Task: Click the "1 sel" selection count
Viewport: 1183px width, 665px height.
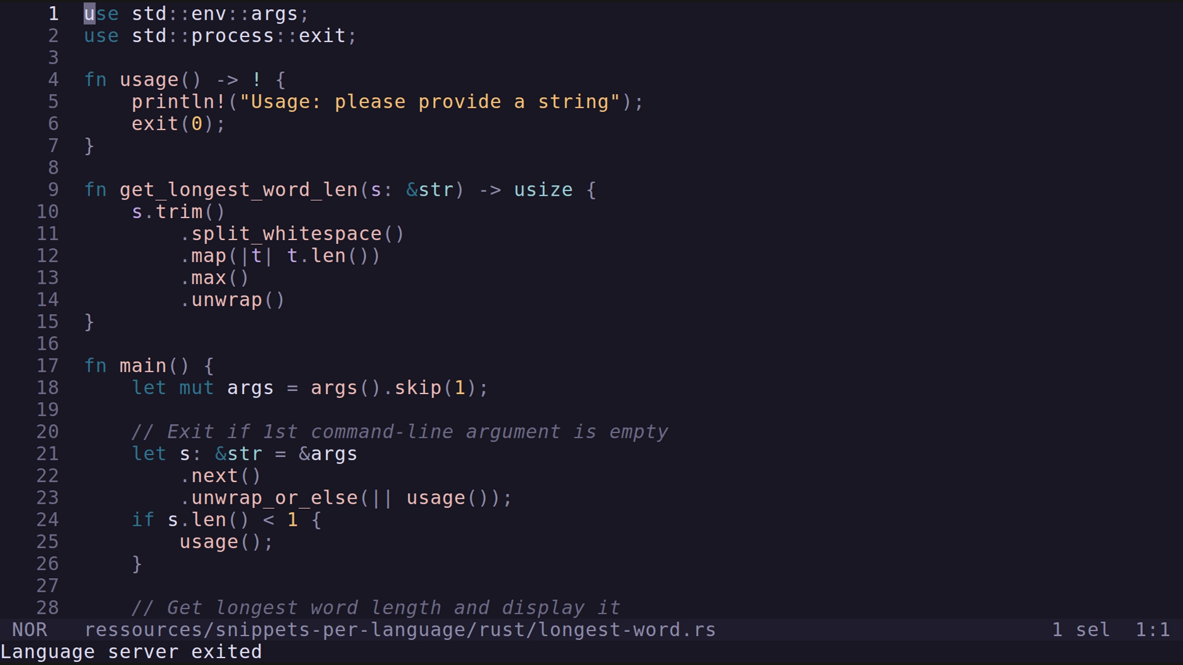Action: [1080, 629]
